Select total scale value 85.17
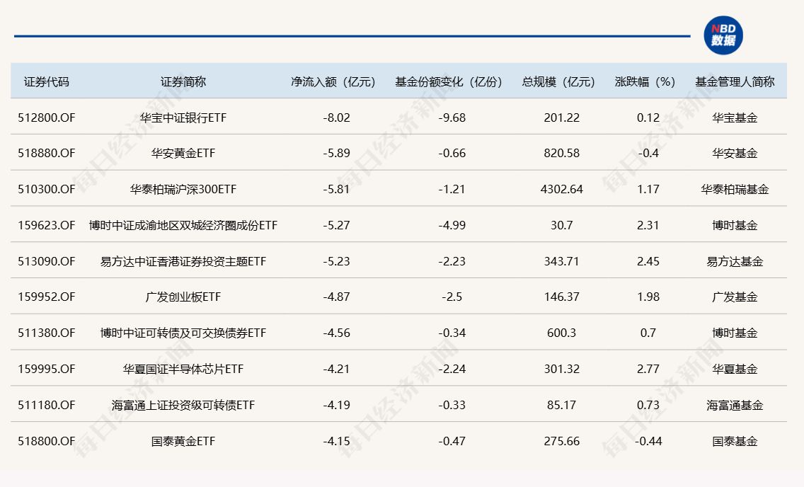This screenshot has width=804, height=487. coord(561,405)
